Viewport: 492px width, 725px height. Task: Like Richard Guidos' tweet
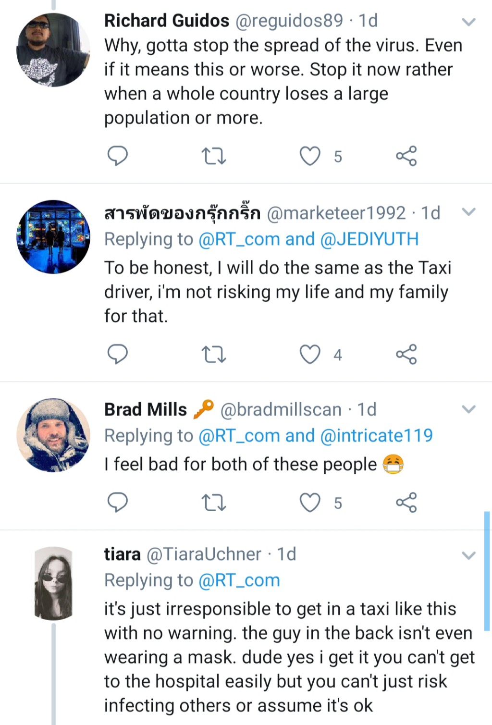point(310,156)
